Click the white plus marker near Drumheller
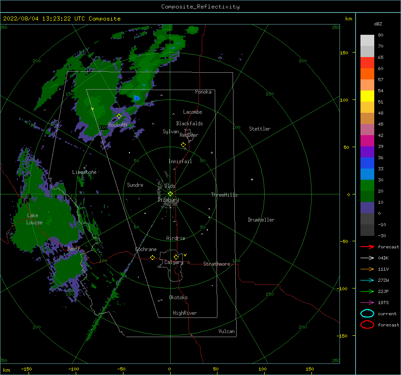This screenshot has width=401, height=375. [252, 179]
